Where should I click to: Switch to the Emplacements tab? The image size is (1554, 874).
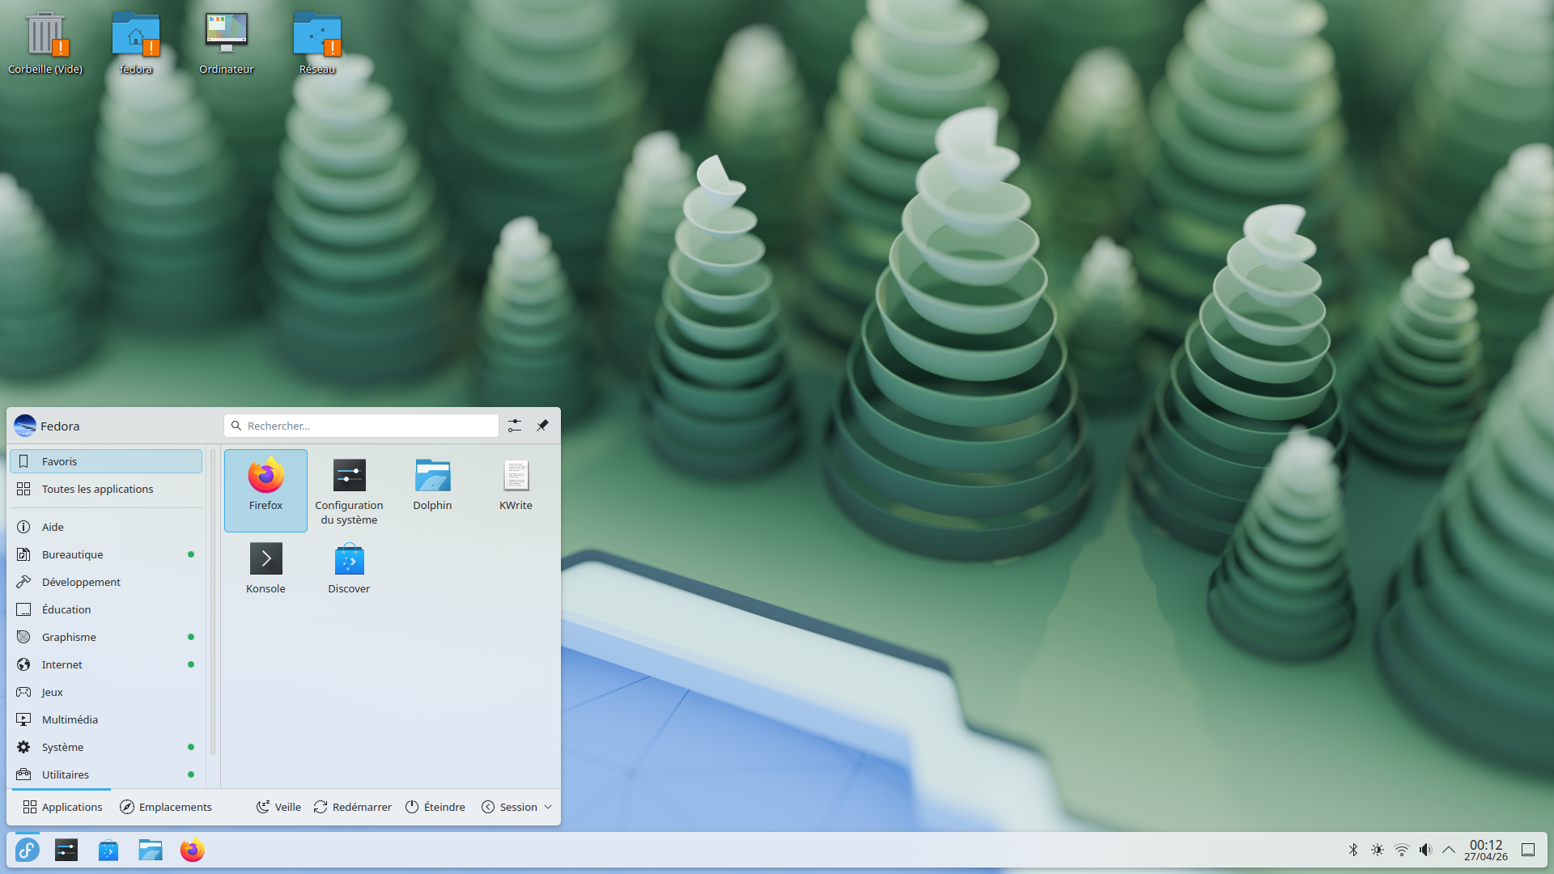coord(166,807)
